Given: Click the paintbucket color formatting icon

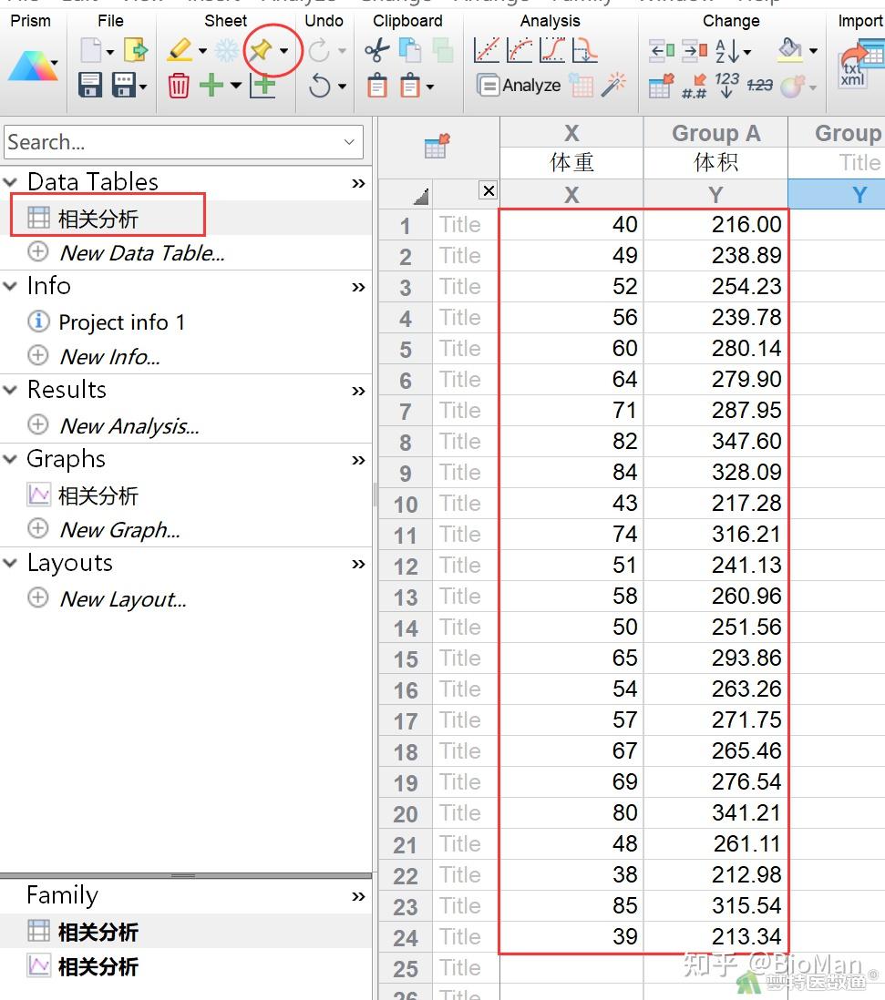Looking at the screenshot, I should click(789, 51).
